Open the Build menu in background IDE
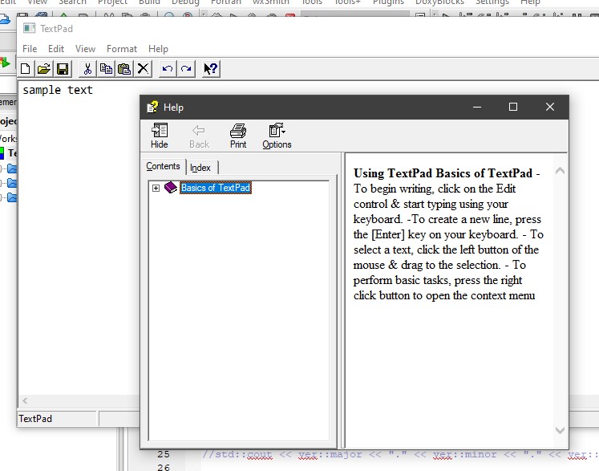Screen dimensions: 599x471 [149, 2]
